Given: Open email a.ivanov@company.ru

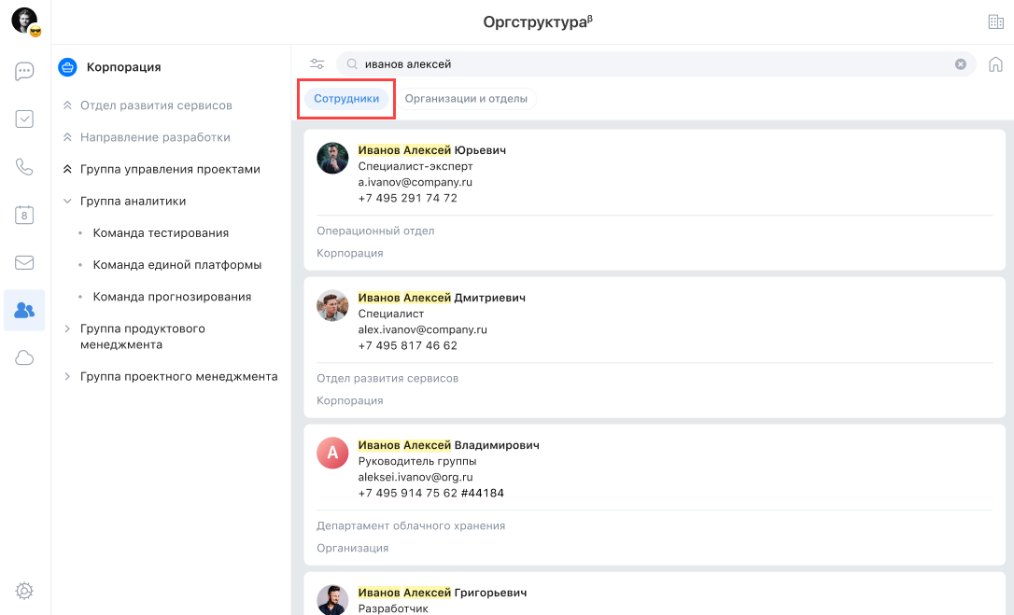Looking at the screenshot, I should click(x=415, y=182).
